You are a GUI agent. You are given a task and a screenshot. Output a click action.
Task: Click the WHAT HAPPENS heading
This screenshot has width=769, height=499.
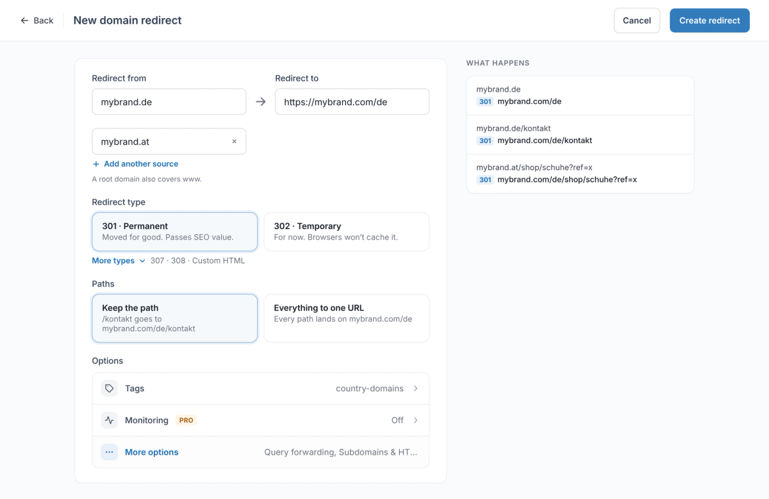[x=498, y=63]
